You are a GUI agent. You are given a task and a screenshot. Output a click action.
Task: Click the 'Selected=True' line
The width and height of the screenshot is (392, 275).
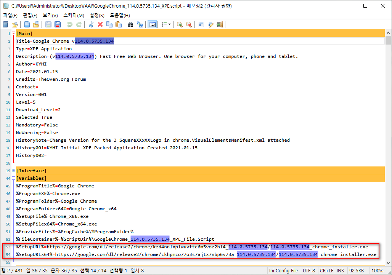click(34, 117)
